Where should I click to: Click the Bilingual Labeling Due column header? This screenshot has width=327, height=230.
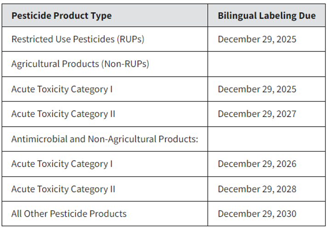tap(266, 15)
